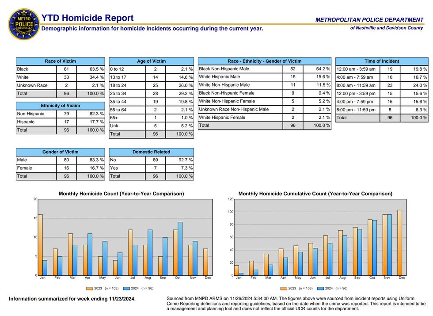Click the Metropolitan Police Department link

(369, 19)
